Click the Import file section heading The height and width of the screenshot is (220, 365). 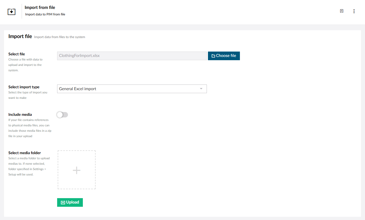20,36
